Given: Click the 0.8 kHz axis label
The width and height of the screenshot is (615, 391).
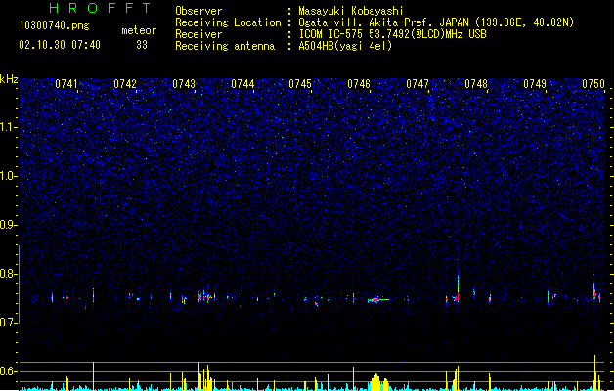Looking at the screenshot, I should [9, 274].
